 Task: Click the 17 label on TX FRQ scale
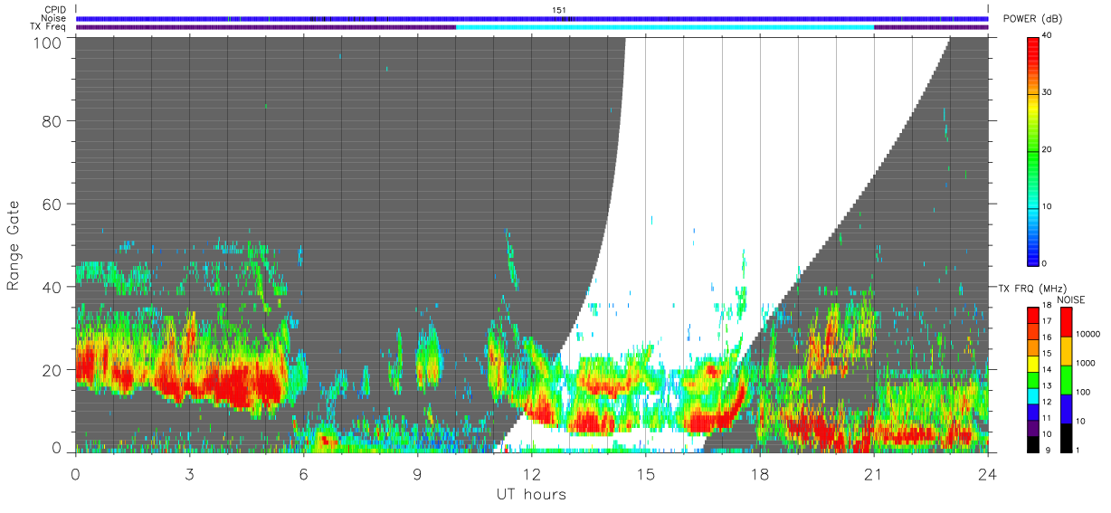(x=1049, y=320)
